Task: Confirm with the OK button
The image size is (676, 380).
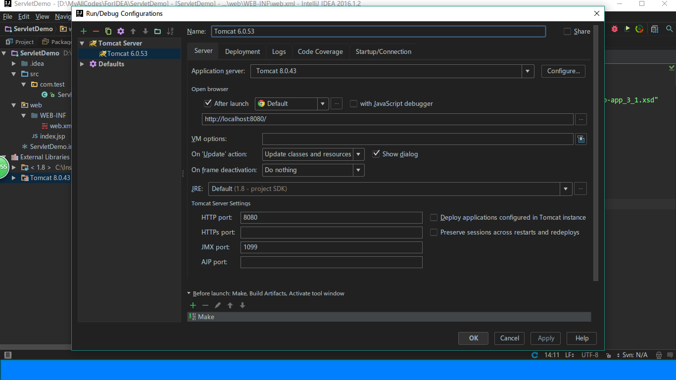Action: click(x=474, y=338)
